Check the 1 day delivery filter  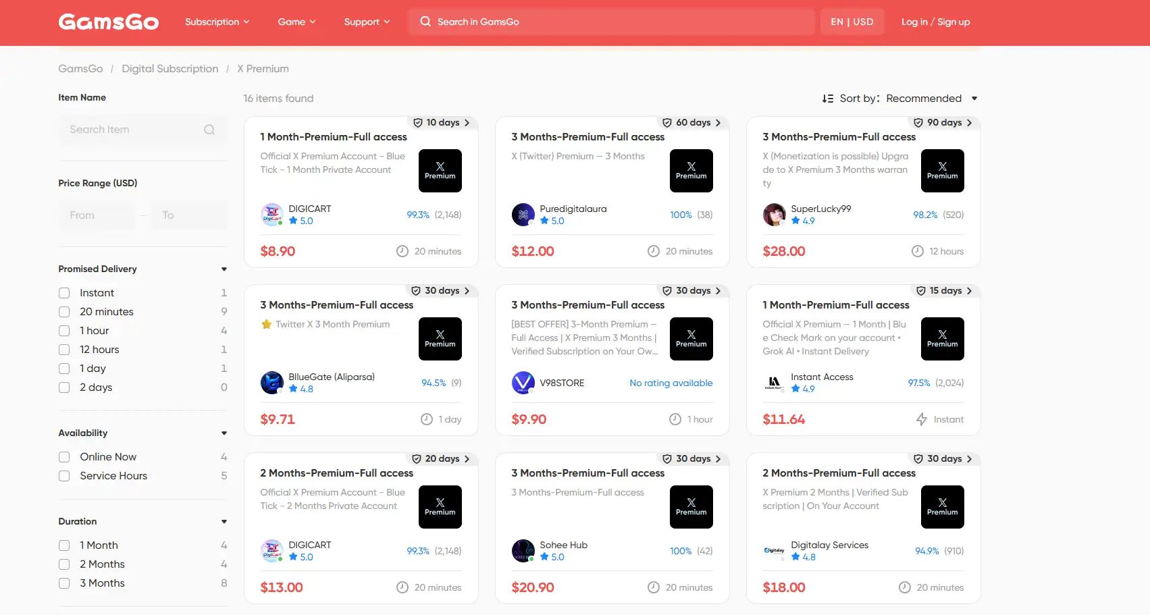(64, 369)
